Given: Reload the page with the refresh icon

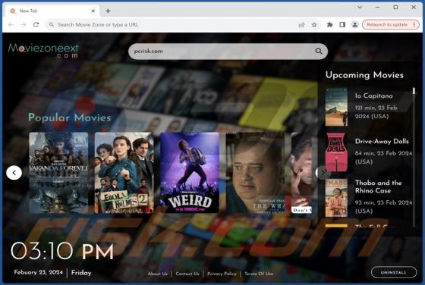Looking at the screenshot, I should (36, 24).
